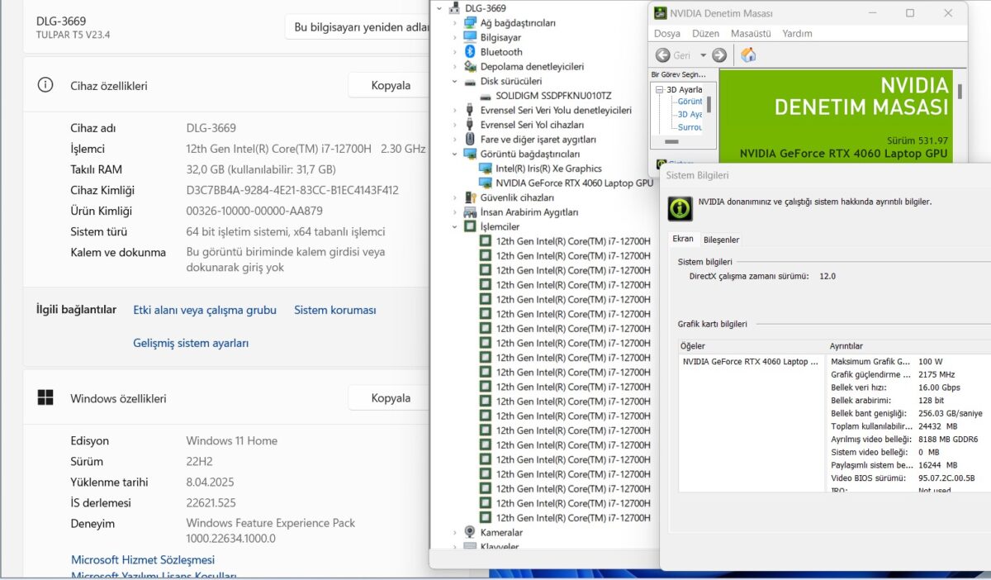This screenshot has height=580, width=991.
Task: Open the Etki alanı veya çalışma grubu link
Action: [205, 310]
